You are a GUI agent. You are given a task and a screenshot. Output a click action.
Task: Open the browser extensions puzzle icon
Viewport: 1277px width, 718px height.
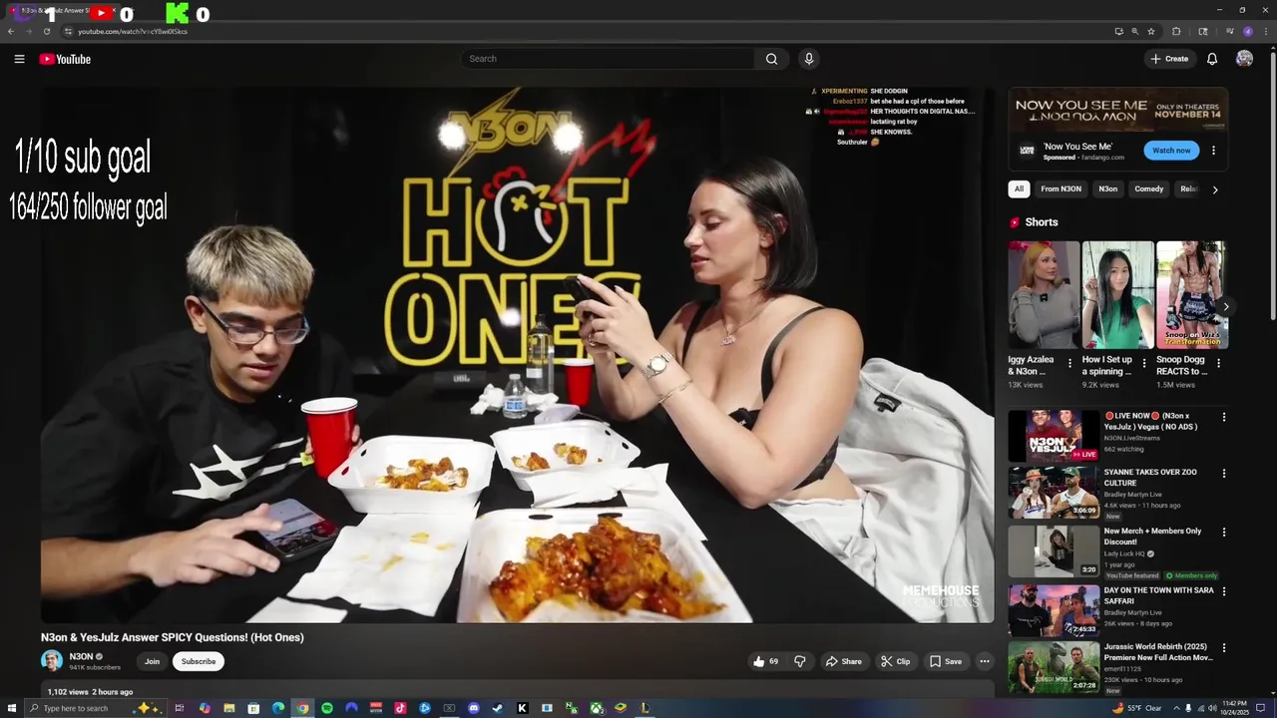1176,31
